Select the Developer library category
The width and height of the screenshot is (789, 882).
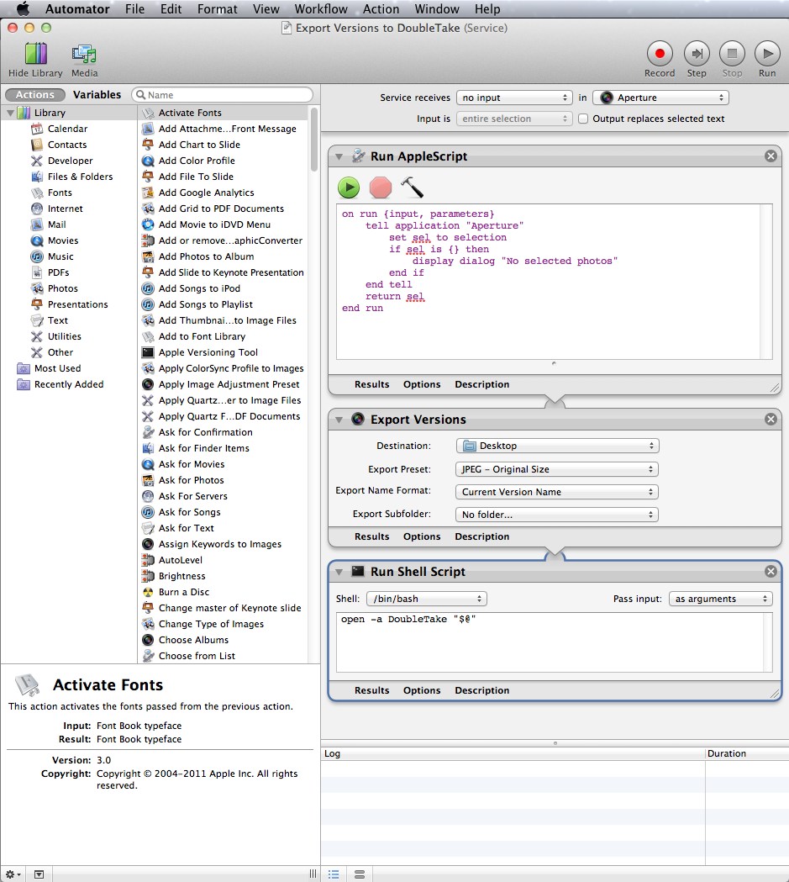click(x=71, y=161)
